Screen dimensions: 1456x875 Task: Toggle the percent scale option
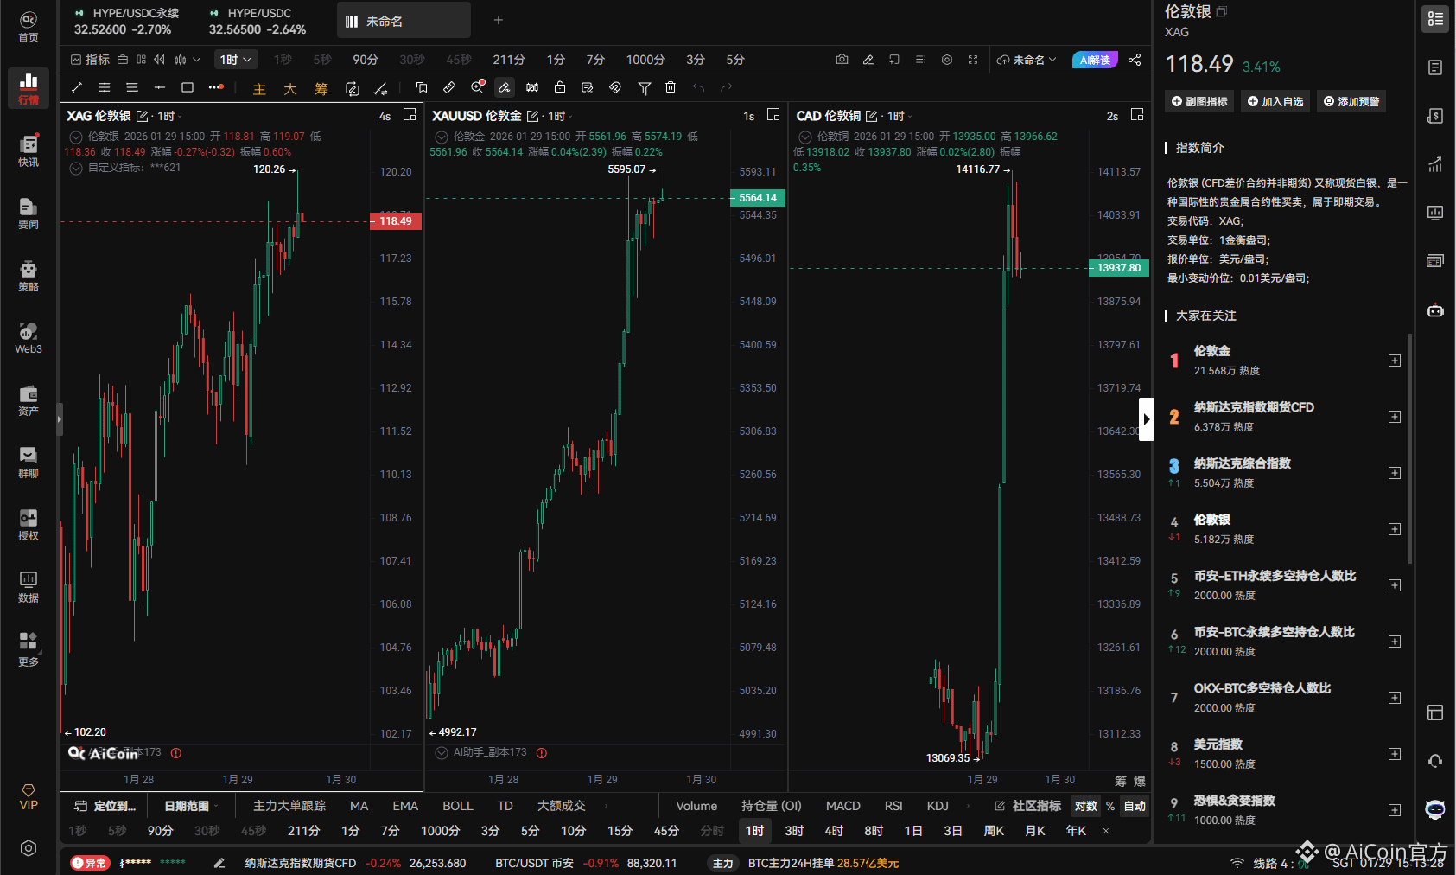tap(1110, 806)
